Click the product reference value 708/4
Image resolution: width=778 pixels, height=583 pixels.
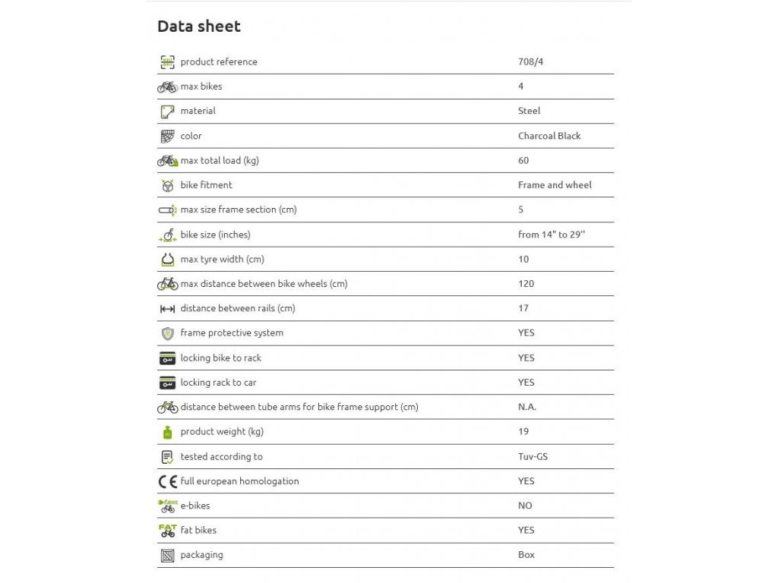tap(530, 62)
